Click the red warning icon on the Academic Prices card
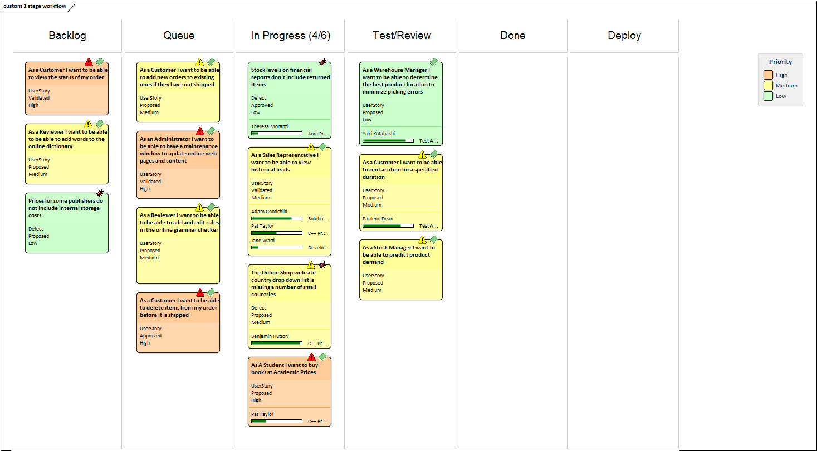 pos(311,357)
